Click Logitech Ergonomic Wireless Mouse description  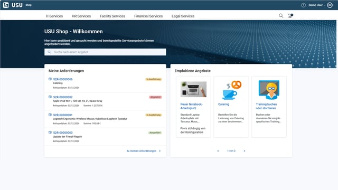[x=90, y=119]
